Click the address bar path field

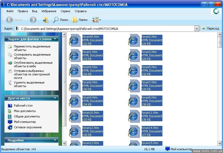105,28
